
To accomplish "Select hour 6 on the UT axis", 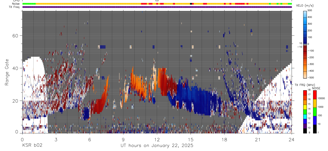I will coord(89,139).
